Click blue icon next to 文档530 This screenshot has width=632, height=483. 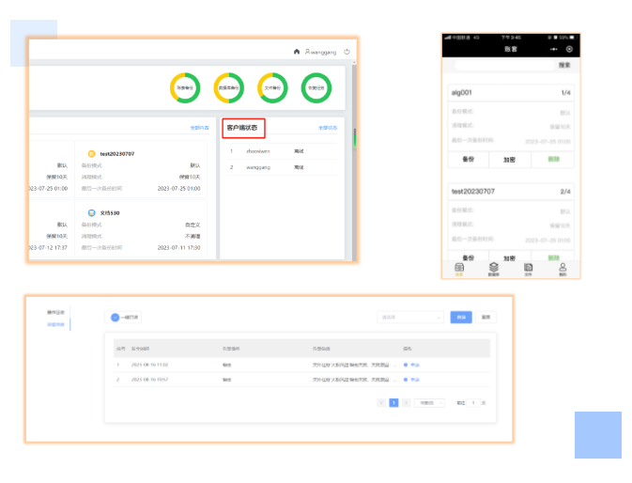[x=91, y=213]
